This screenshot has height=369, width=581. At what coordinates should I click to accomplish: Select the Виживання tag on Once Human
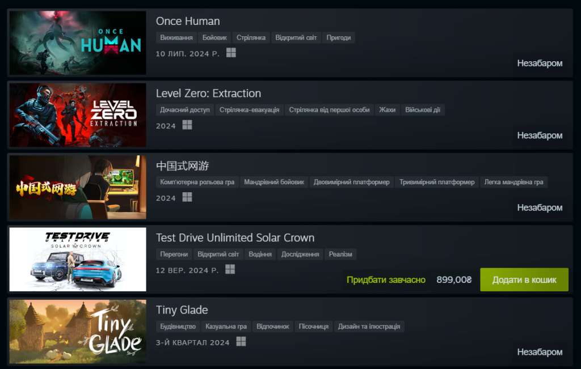point(176,38)
